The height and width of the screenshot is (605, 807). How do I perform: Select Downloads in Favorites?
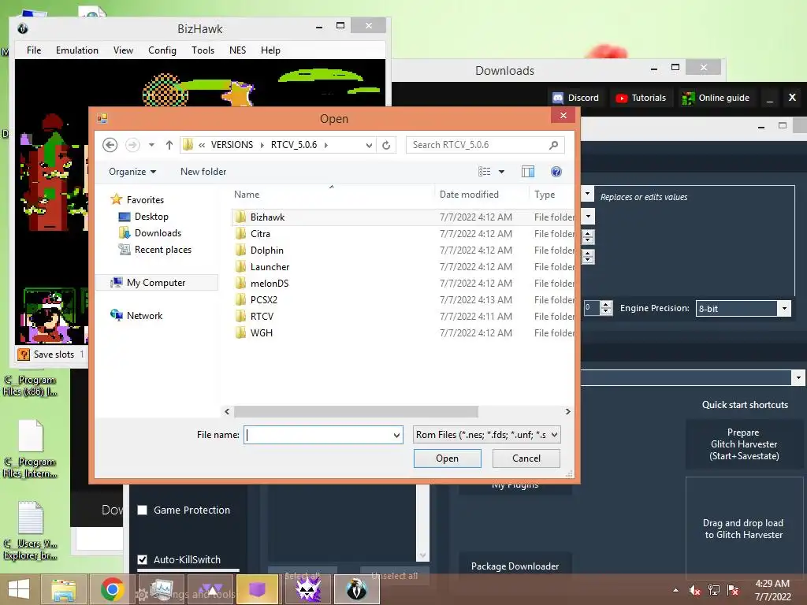click(x=158, y=233)
